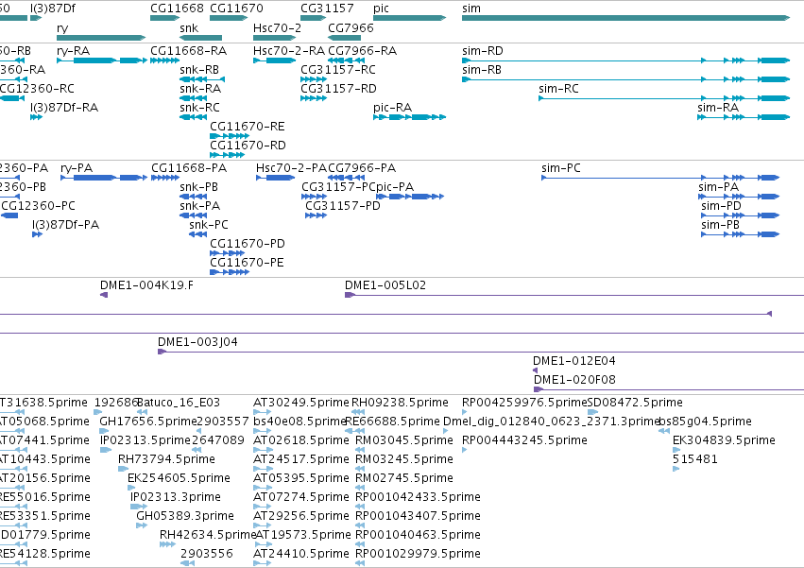Click transcript CG11668-RA
This screenshot has height=568, width=804.
[164, 60]
